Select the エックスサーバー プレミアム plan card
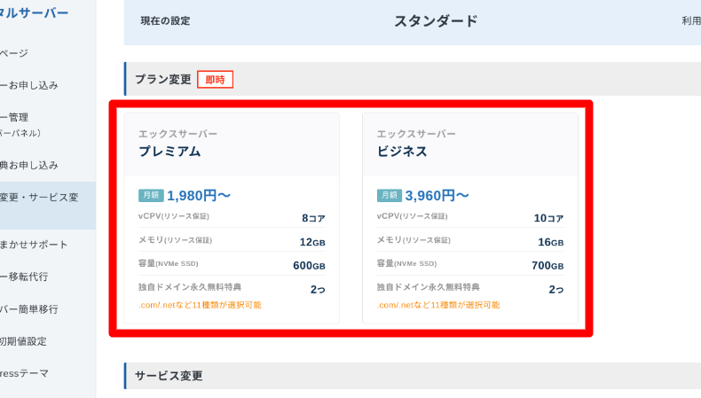 (232, 218)
